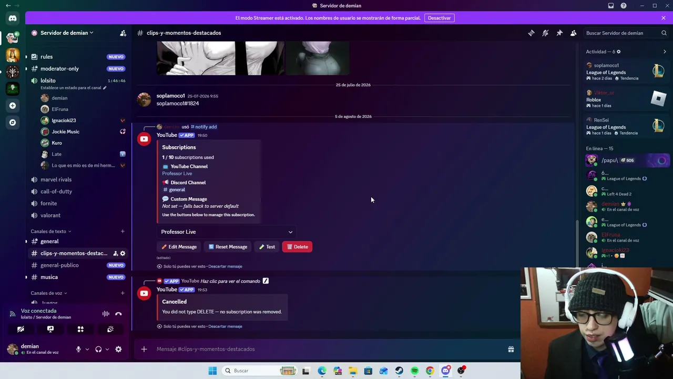Screen dimensions: 673x379
Task: Switch to general-publico channel
Action: coord(78,265)
